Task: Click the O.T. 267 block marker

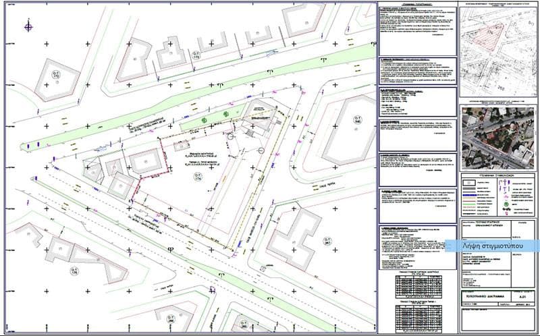Action: pyautogui.click(x=327, y=241)
